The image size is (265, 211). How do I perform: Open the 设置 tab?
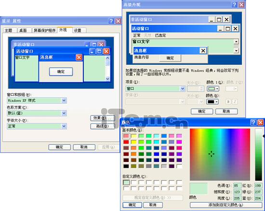pos(79,30)
